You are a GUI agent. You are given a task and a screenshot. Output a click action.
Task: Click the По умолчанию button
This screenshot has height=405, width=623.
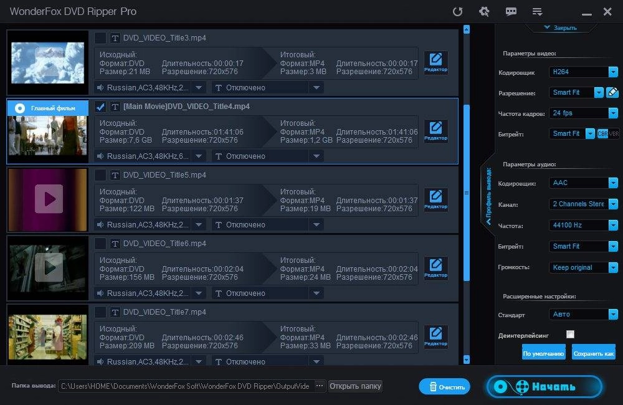coord(543,353)
